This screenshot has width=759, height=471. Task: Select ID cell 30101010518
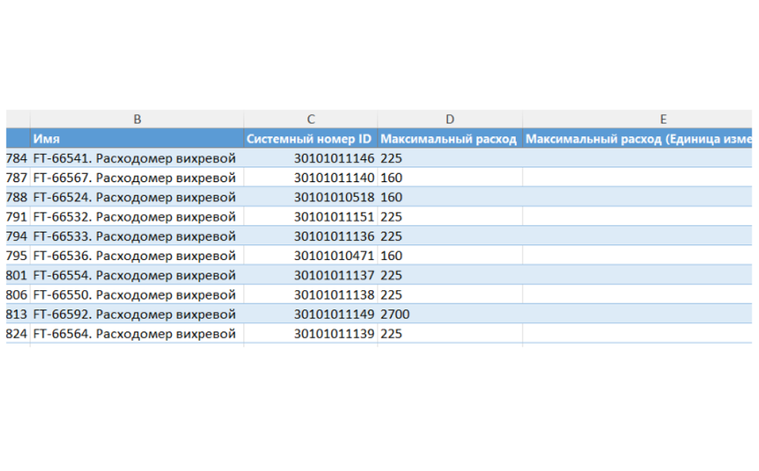[311, 197]
